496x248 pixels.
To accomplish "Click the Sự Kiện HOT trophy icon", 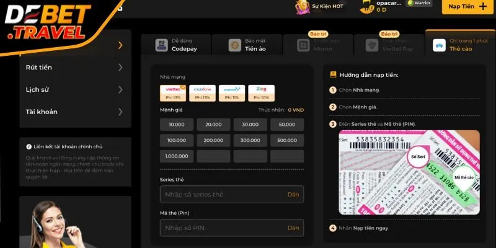I will tap(303, 7).
